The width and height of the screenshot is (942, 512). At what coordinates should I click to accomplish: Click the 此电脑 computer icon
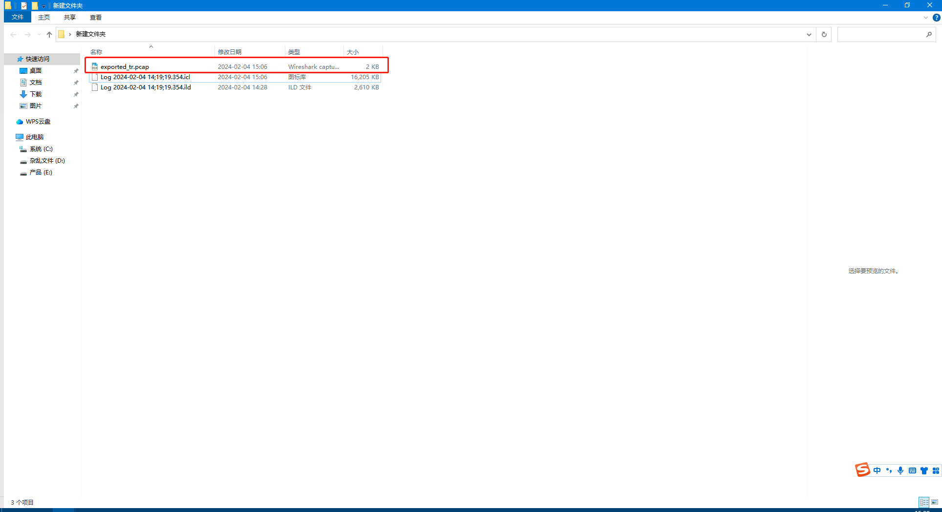[x=20, y=137]
